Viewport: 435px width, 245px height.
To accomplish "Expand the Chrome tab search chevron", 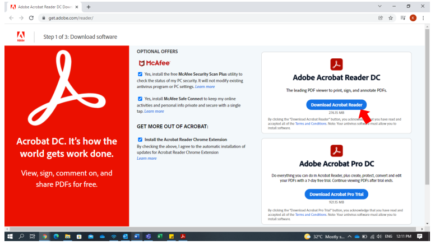I will pyautogui.click(x=380, y=6).
